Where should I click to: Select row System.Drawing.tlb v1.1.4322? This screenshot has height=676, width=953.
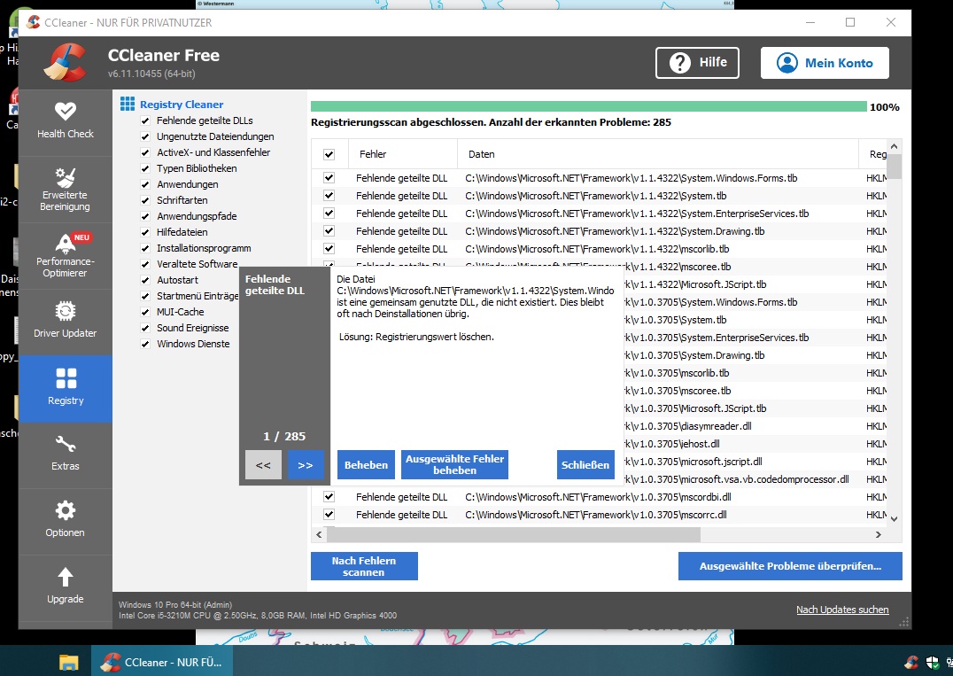coord(600,231)
